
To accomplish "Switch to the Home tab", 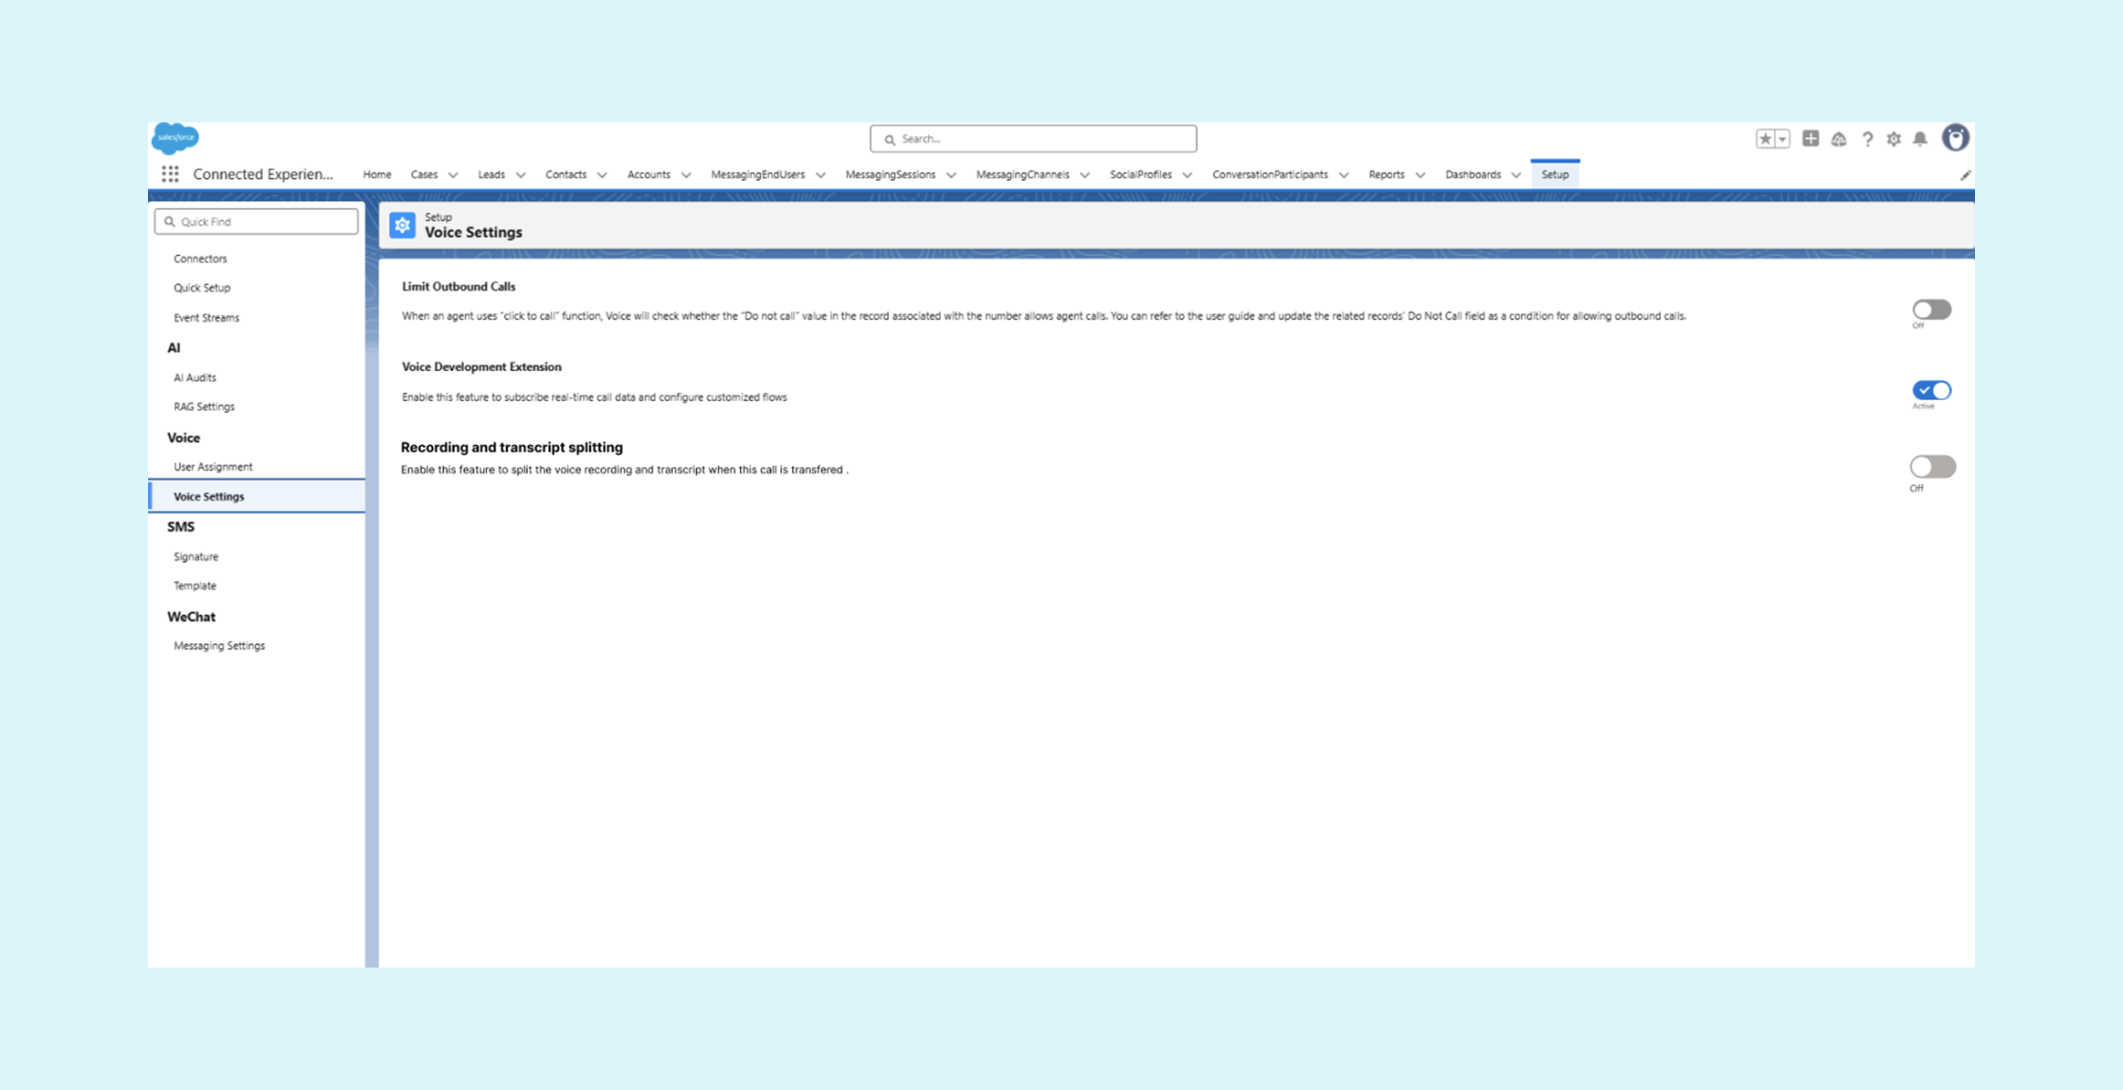I will coord(376,175).
